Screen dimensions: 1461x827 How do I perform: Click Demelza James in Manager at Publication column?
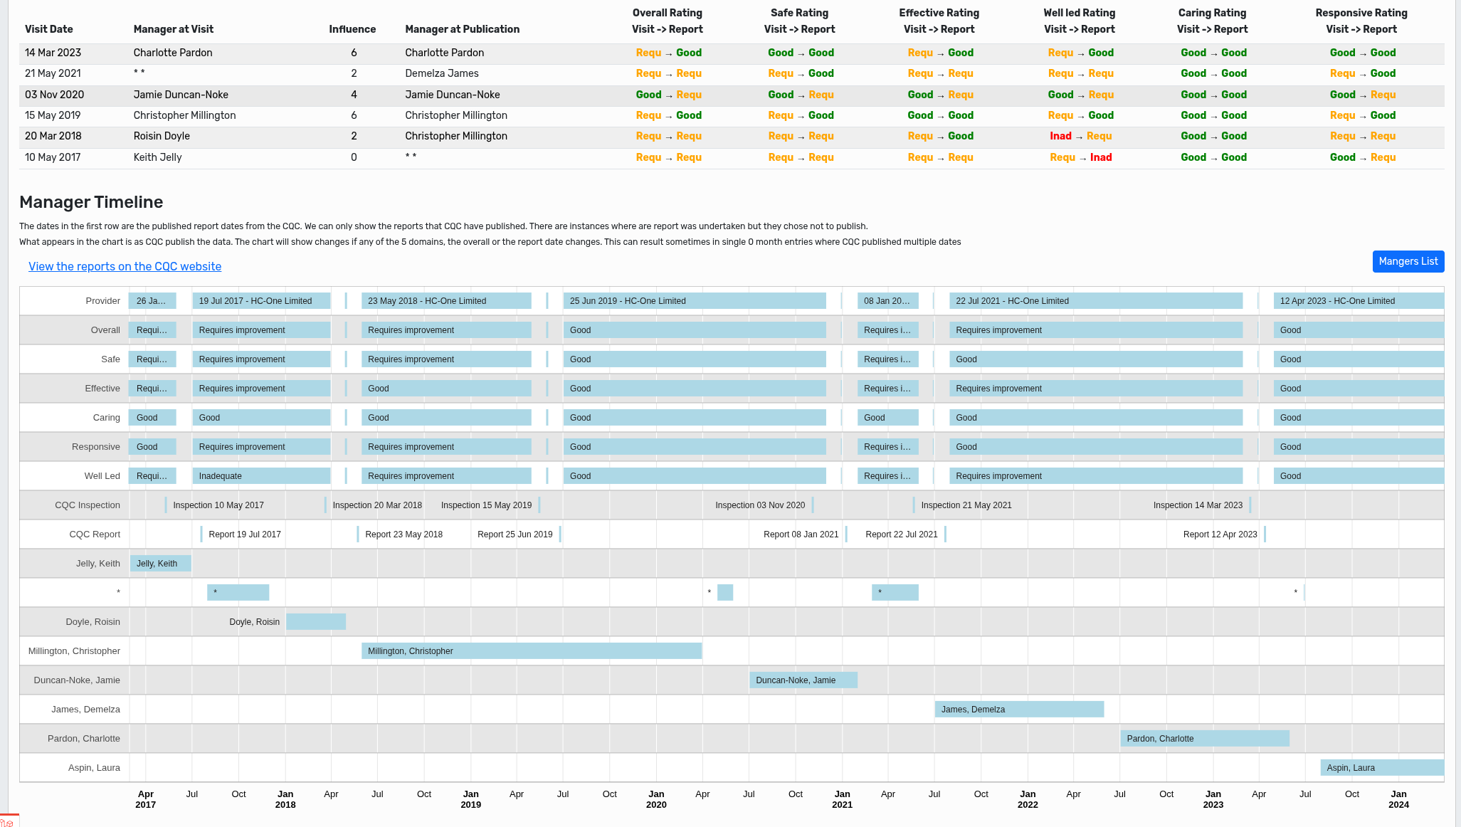point(441,73)
